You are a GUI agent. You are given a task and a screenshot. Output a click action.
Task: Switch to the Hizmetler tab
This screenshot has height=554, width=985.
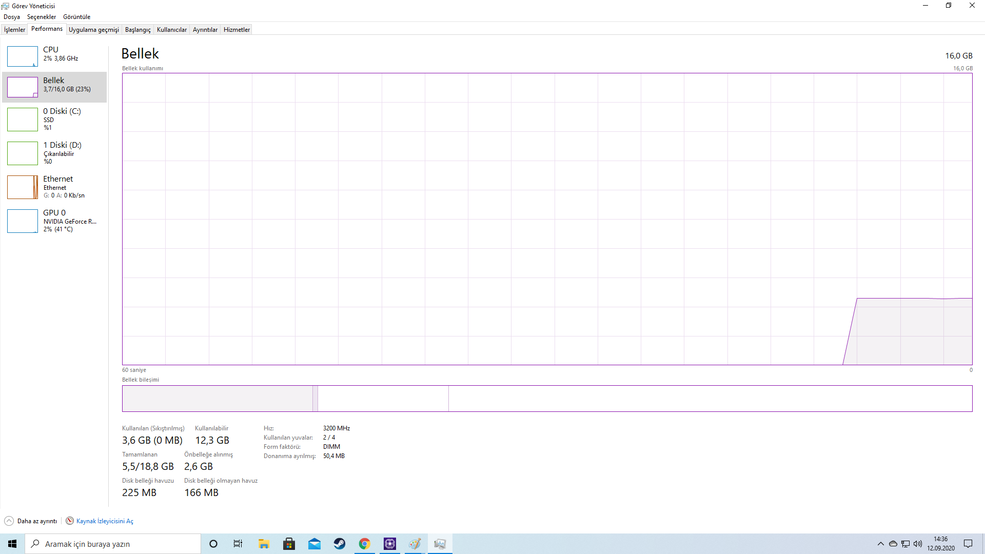237,30
